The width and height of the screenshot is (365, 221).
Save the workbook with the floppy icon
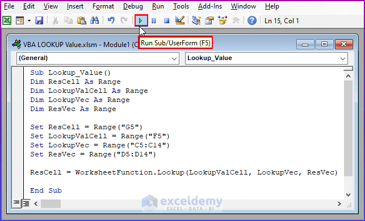(39, 20)
